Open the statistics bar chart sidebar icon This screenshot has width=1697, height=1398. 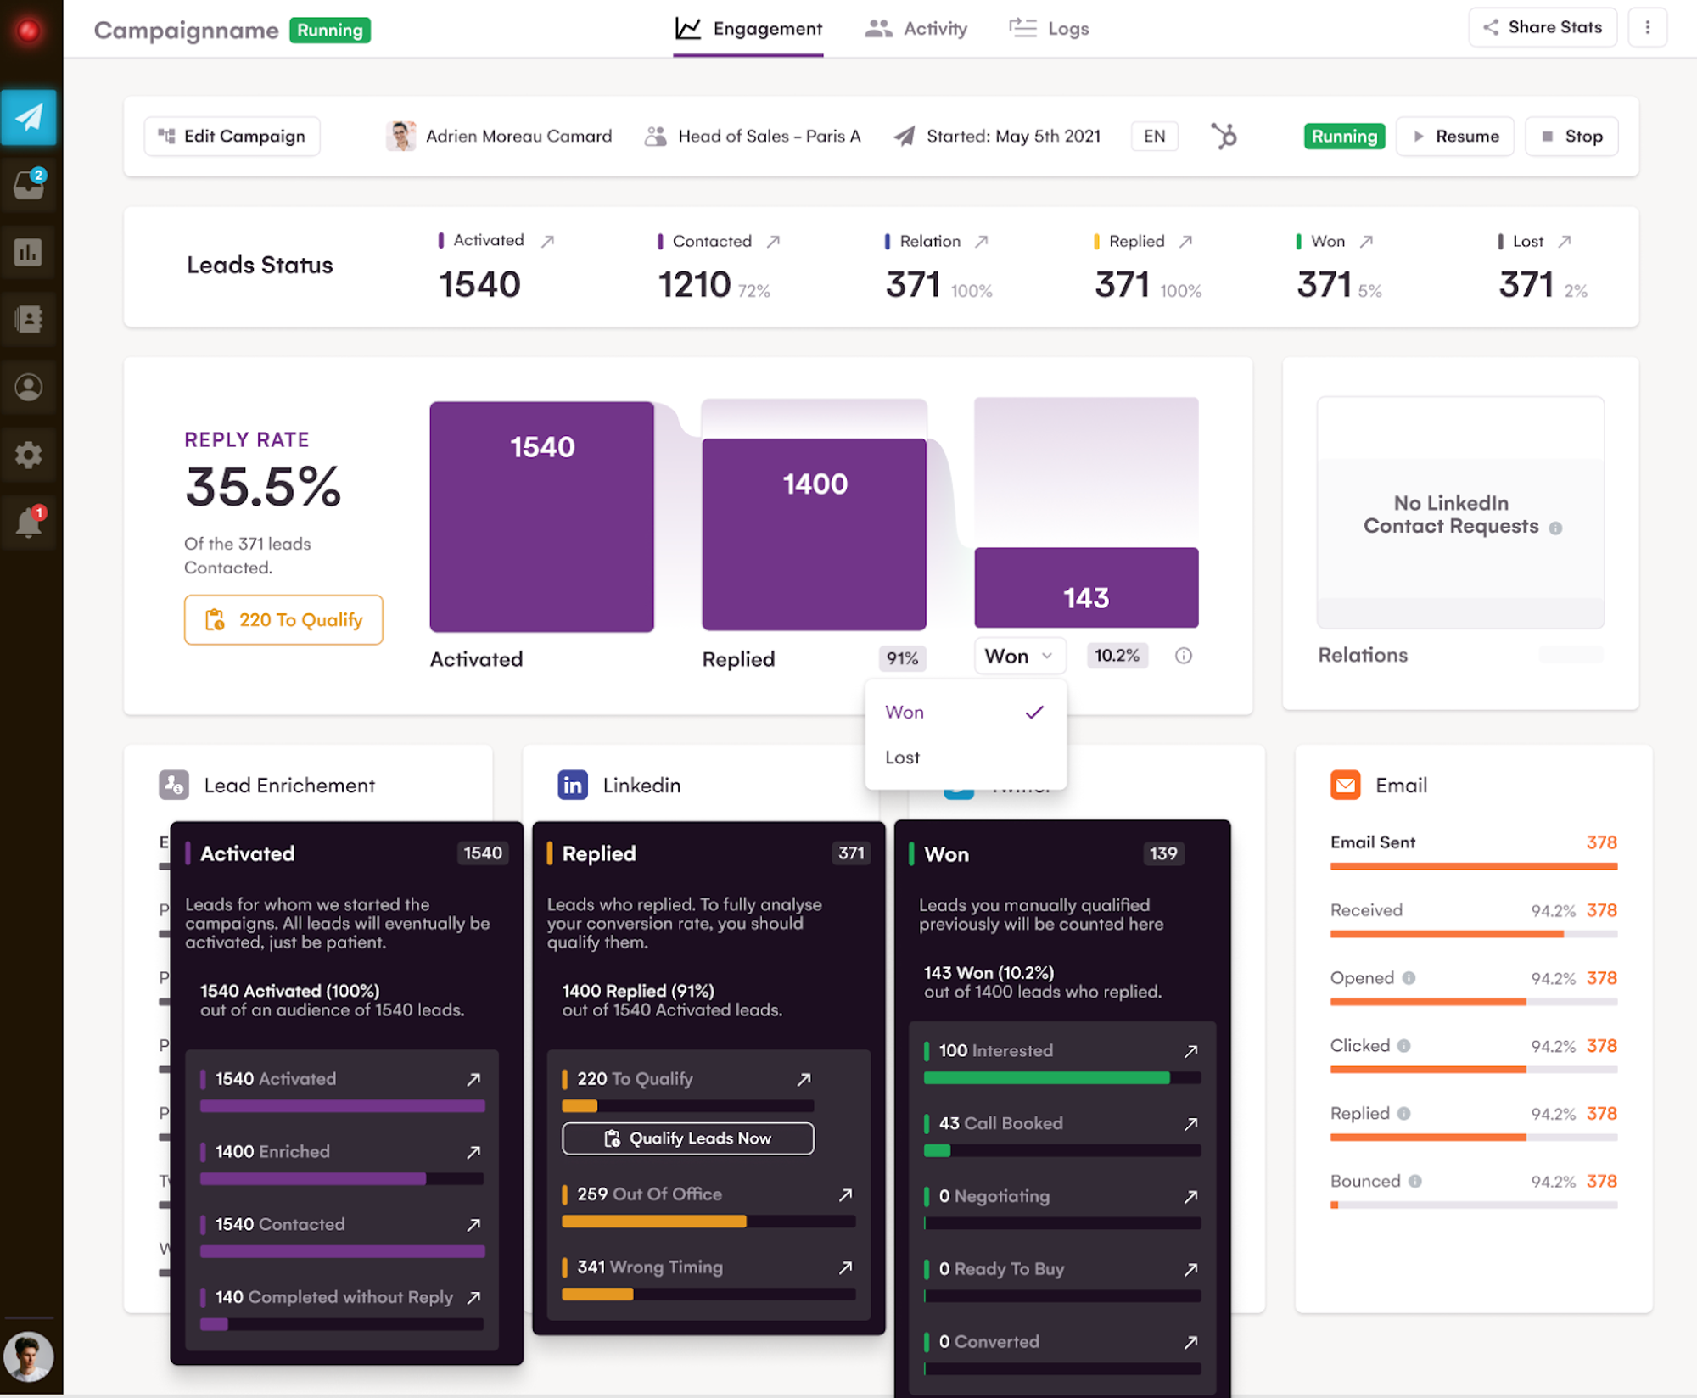(29, 252)
